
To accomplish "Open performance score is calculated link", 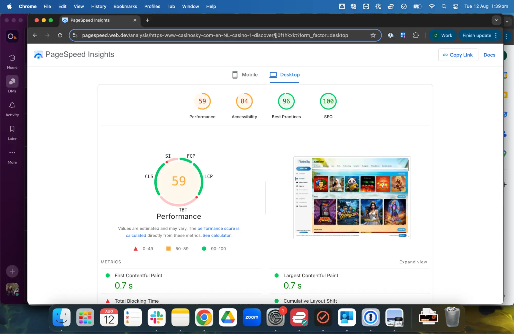I will point(218,228).
